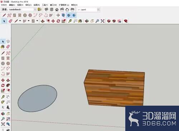Pick the Rotated Rectangle tool in drawing toolbar row
Viewport: 179px width, 131px height.
[20, 15]
